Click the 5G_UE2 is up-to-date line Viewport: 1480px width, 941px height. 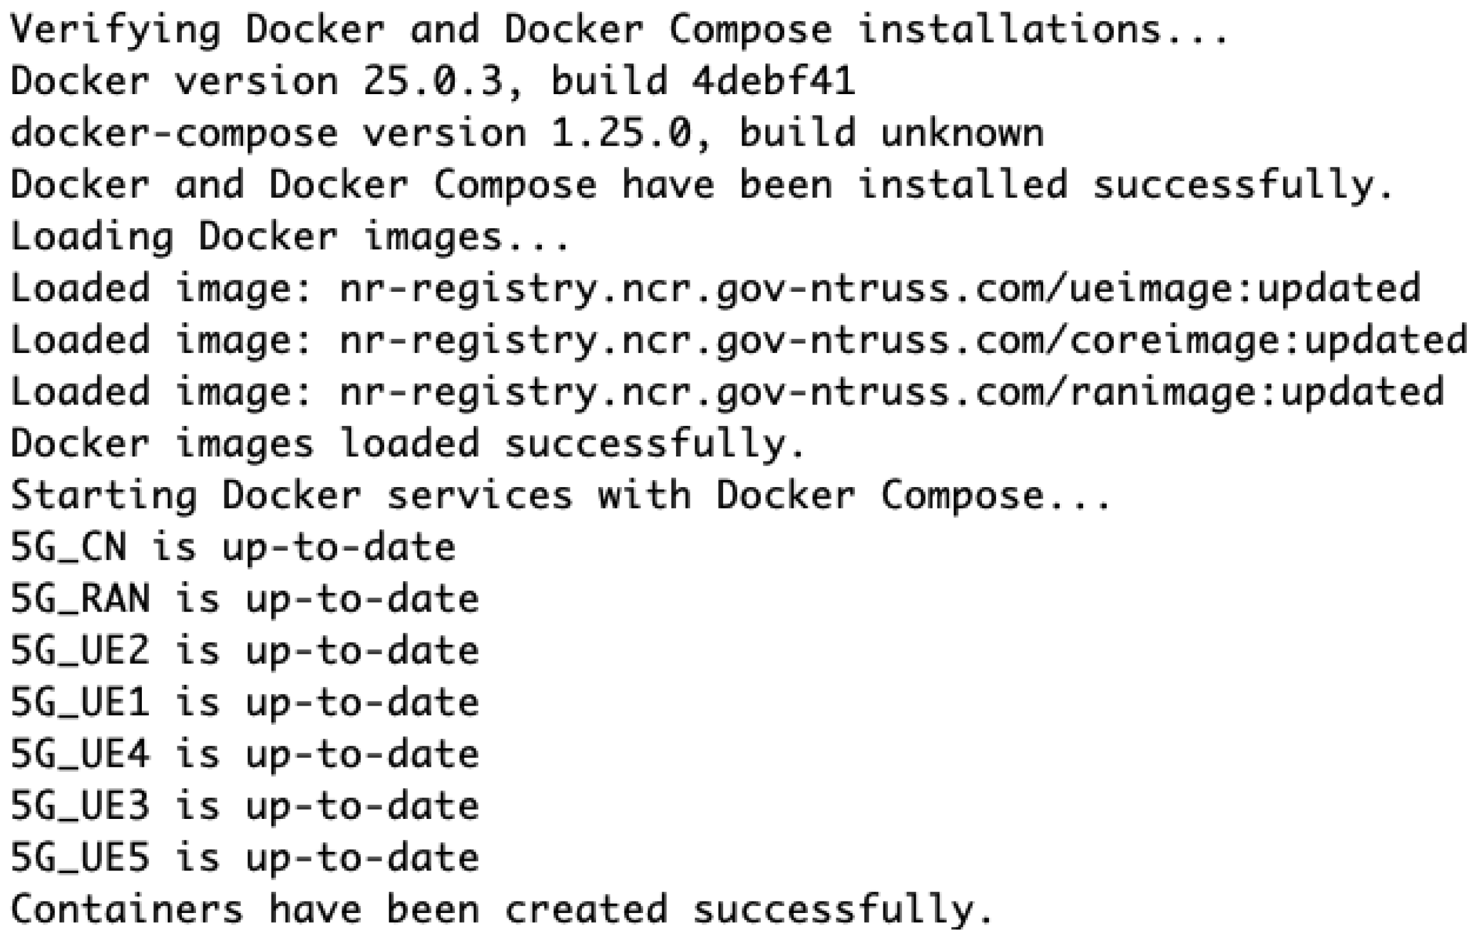(245, 650)
